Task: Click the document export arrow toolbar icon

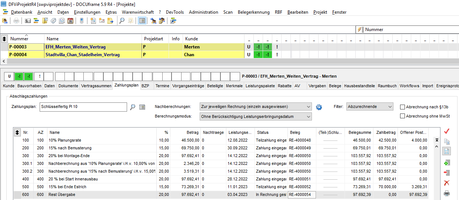Action: pos(110,21)
